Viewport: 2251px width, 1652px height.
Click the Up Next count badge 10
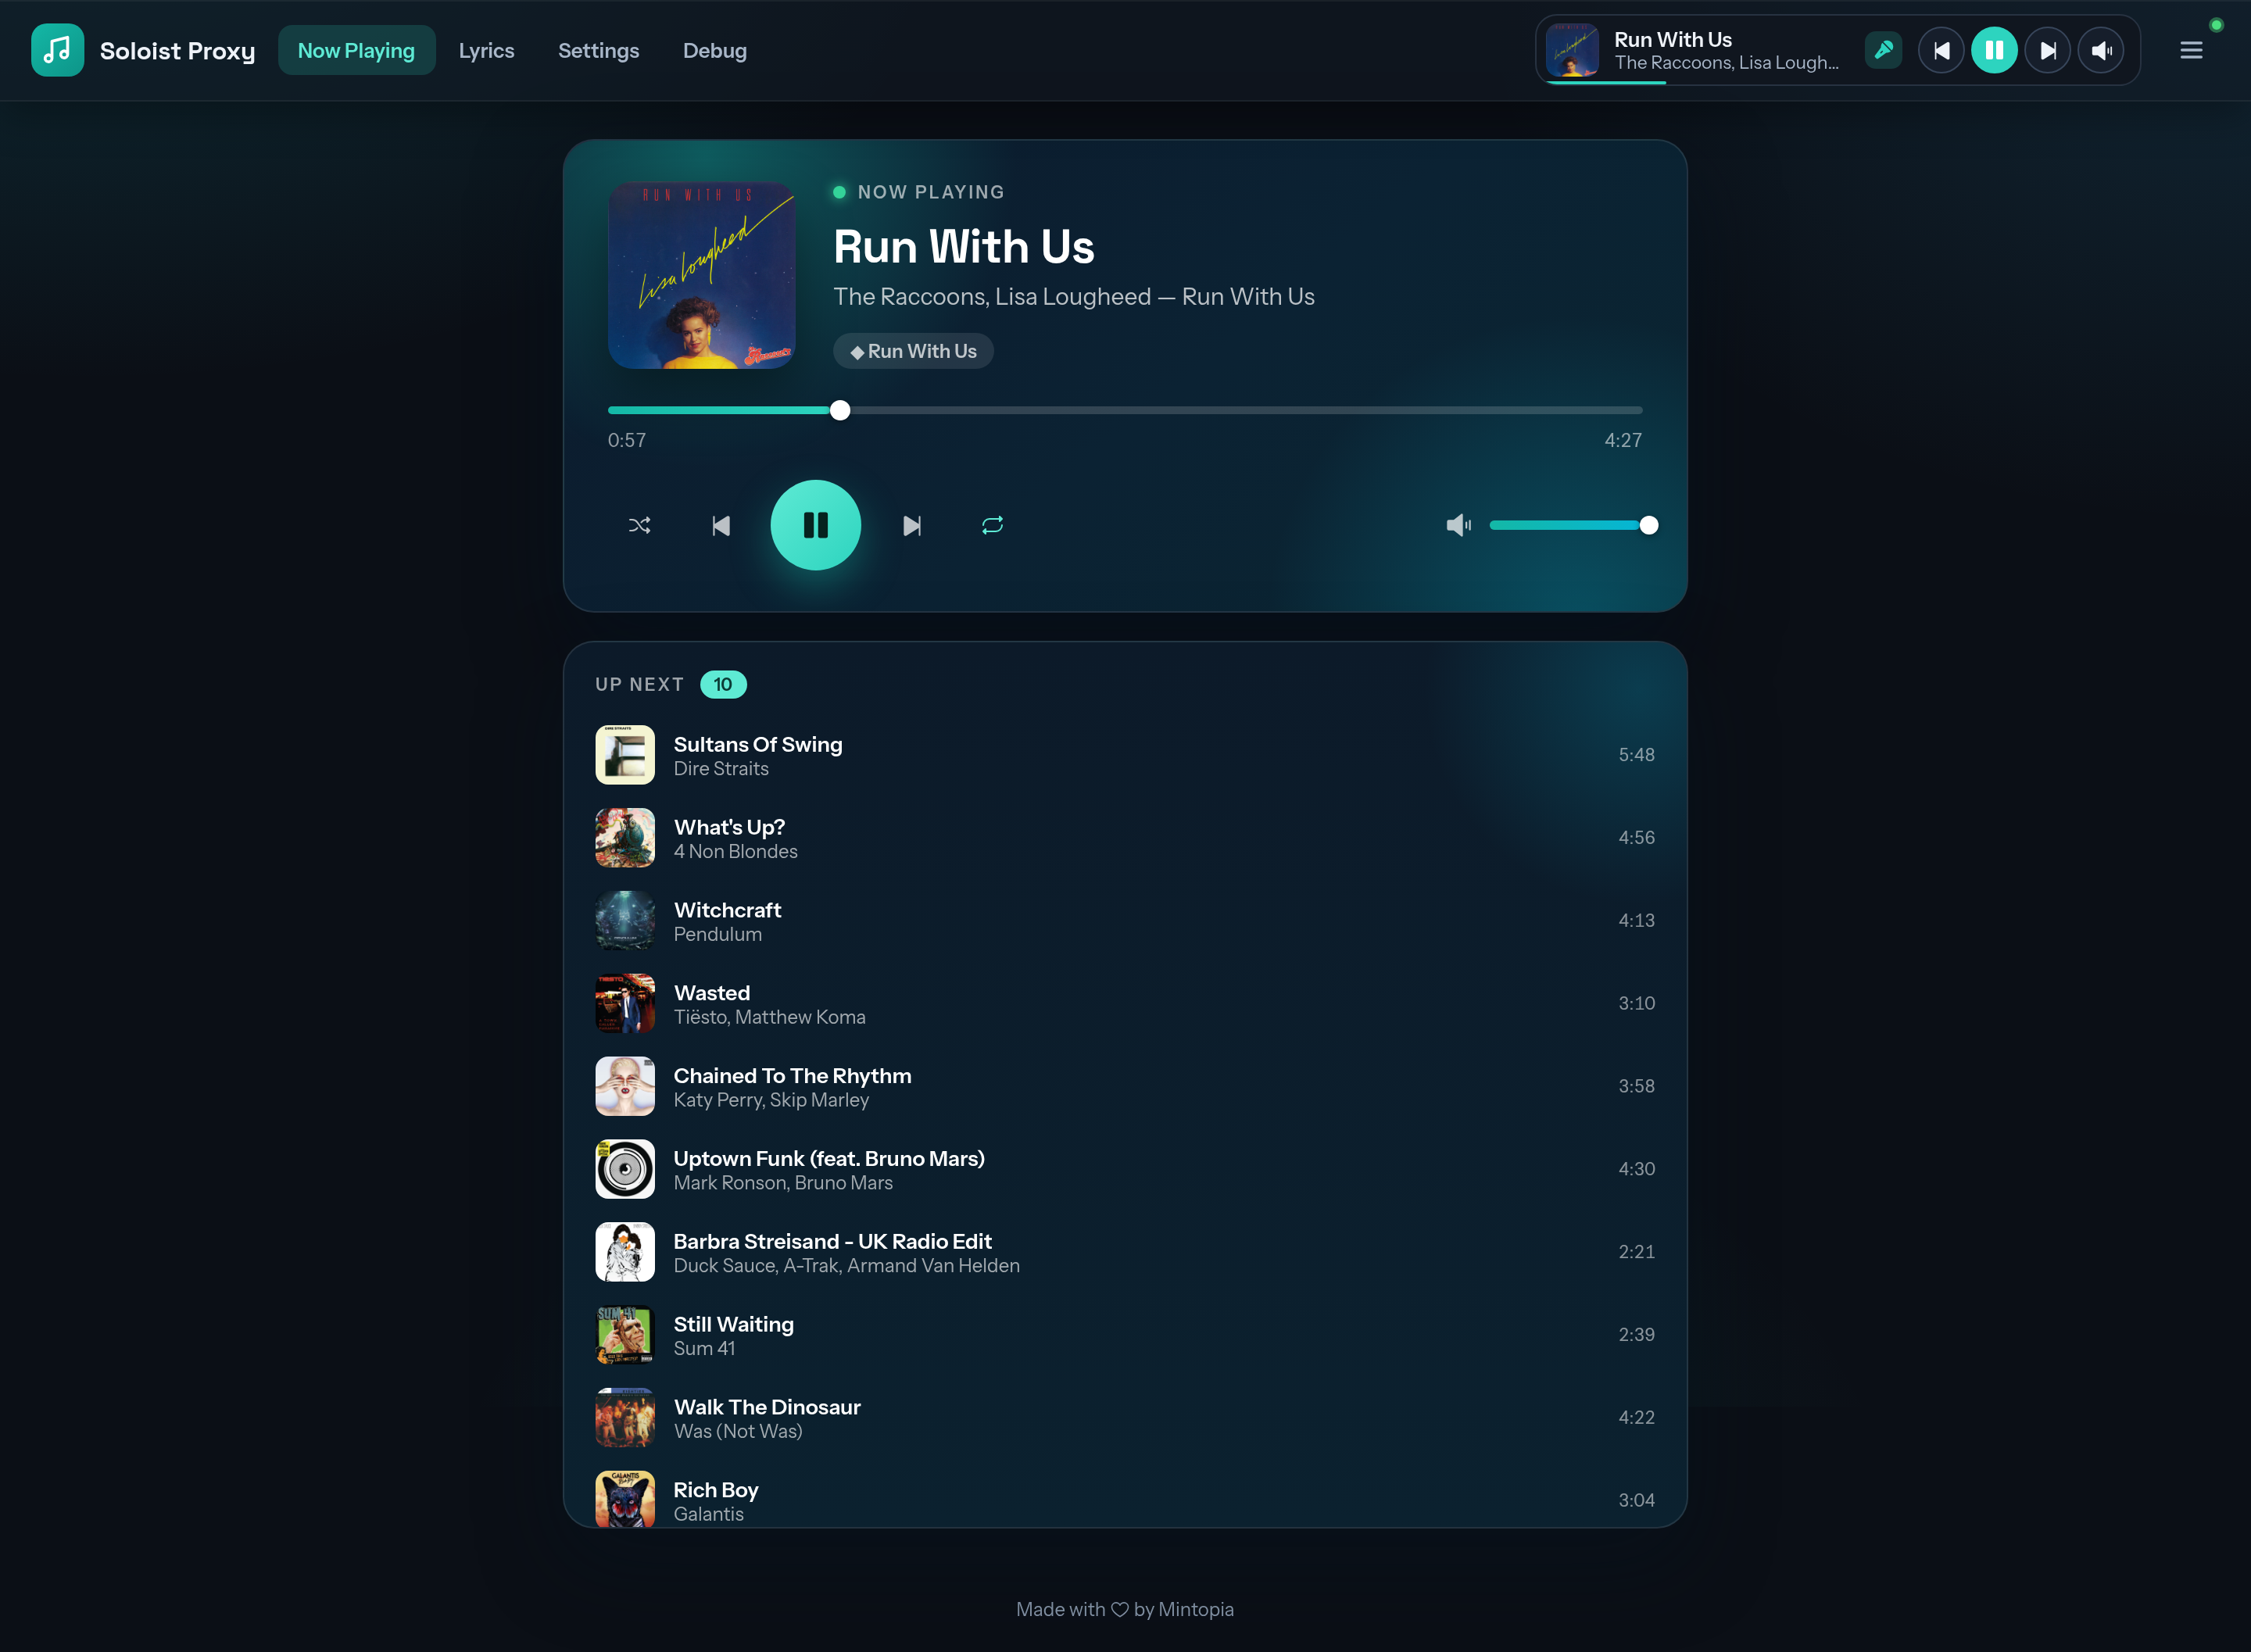(723, 684)
